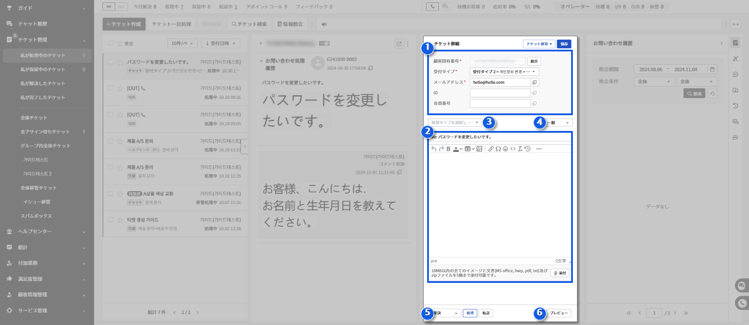Click the ID input field

tap(500, 93)
